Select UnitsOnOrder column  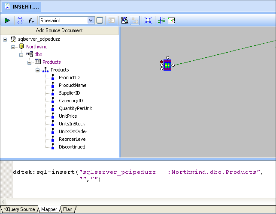[73, 131]
